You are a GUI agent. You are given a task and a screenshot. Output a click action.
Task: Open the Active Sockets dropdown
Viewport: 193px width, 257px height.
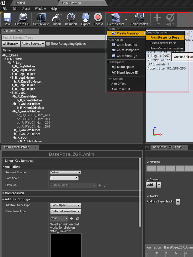point(33,44)
